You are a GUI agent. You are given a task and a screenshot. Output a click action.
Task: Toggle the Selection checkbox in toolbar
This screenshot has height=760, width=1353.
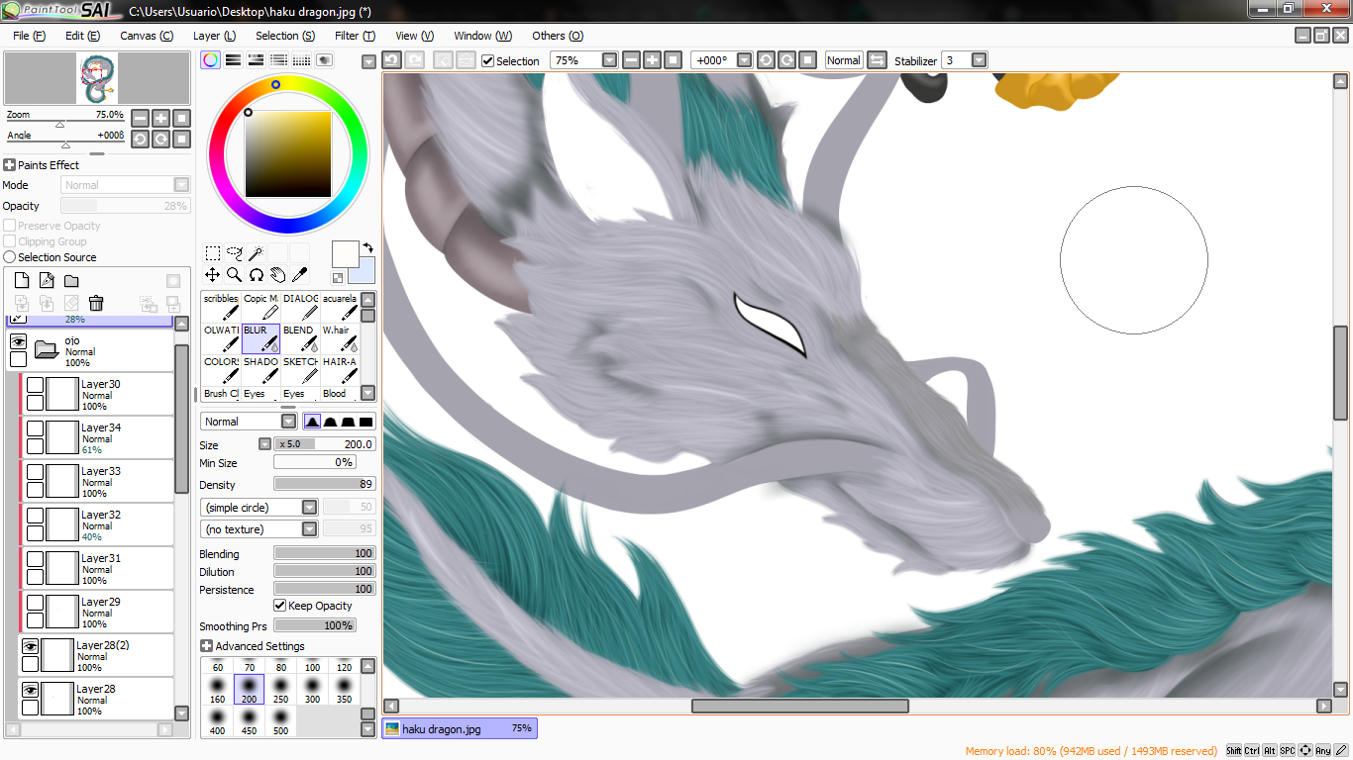[487, 60]
